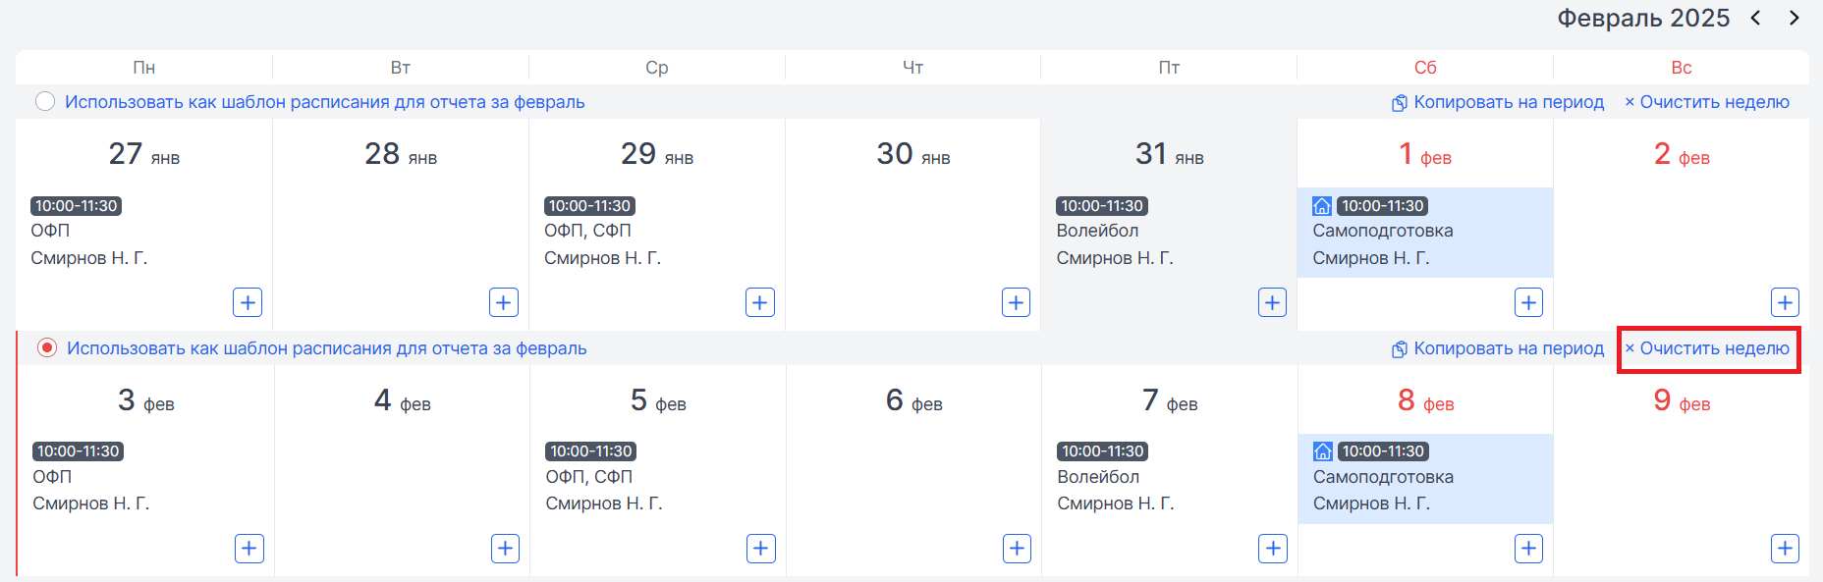The image size is (1823, 582).
Task: Add an event on 4 February
Action: point(505,549)
